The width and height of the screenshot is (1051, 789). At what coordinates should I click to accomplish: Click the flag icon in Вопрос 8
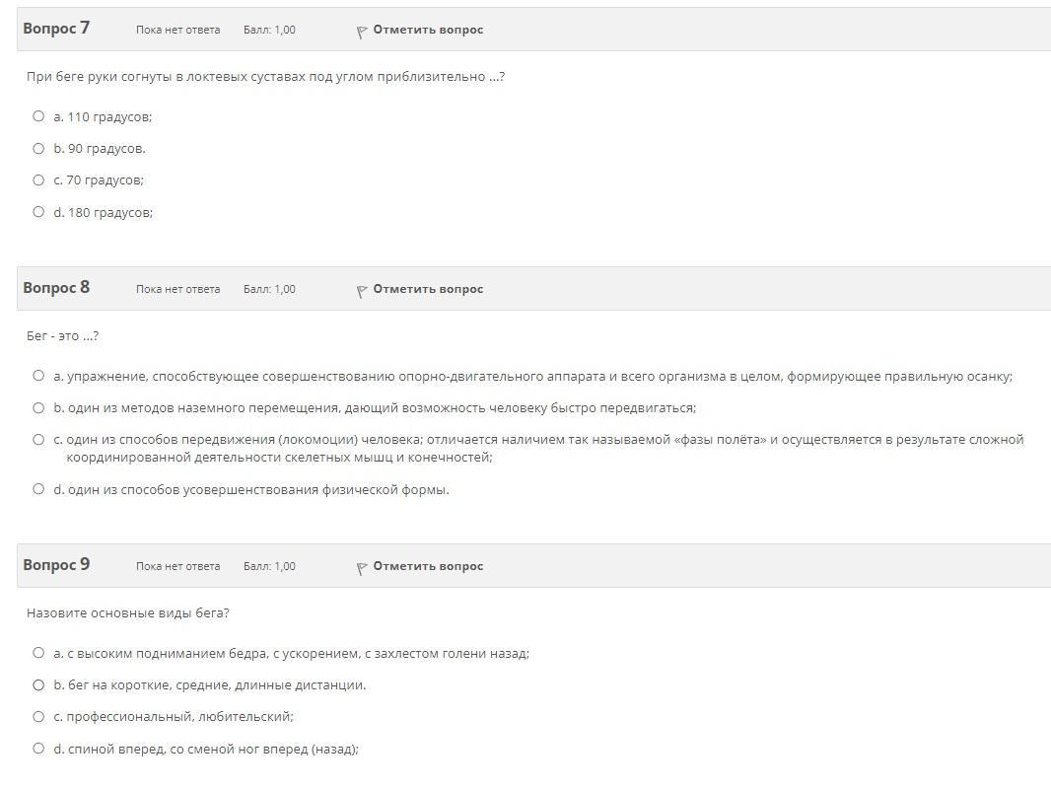pos(362,291)
